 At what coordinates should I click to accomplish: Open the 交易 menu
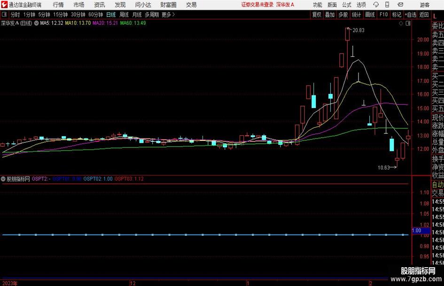click(x=191, y=5)
